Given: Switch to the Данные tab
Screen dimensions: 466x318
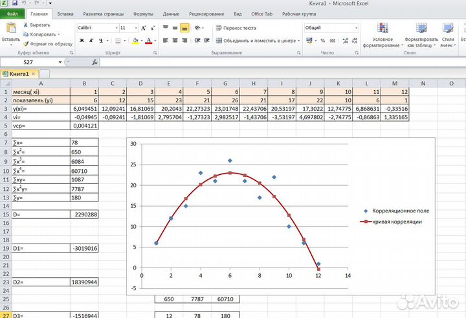Looking at the screenshot, I should [x=171, y=14].
